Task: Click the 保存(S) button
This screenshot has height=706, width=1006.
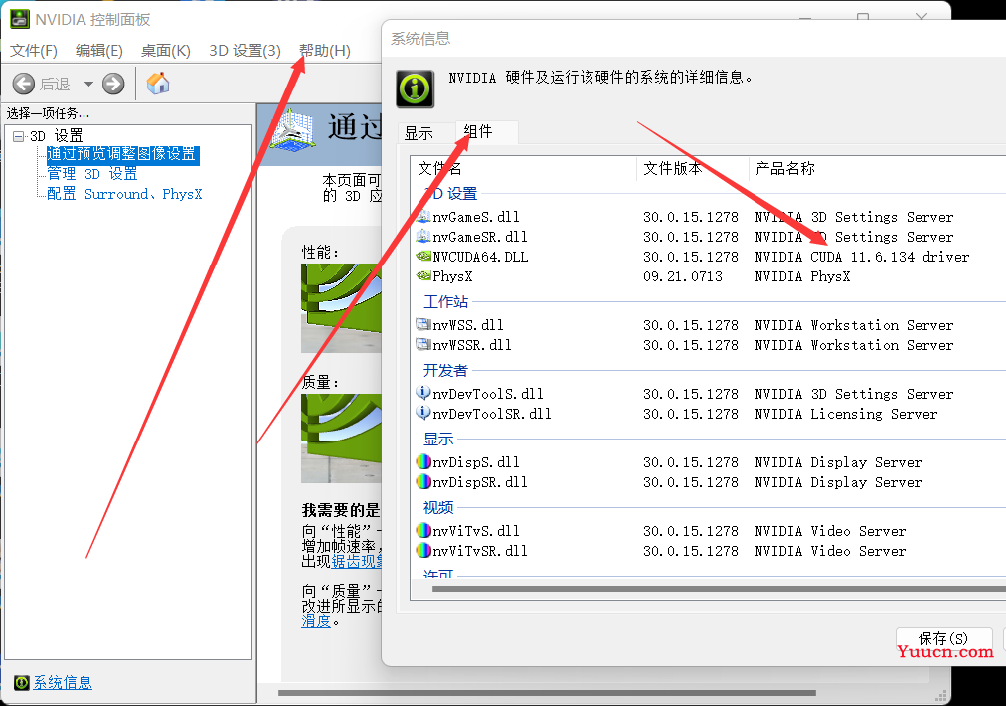Action: tap(943, 638)
